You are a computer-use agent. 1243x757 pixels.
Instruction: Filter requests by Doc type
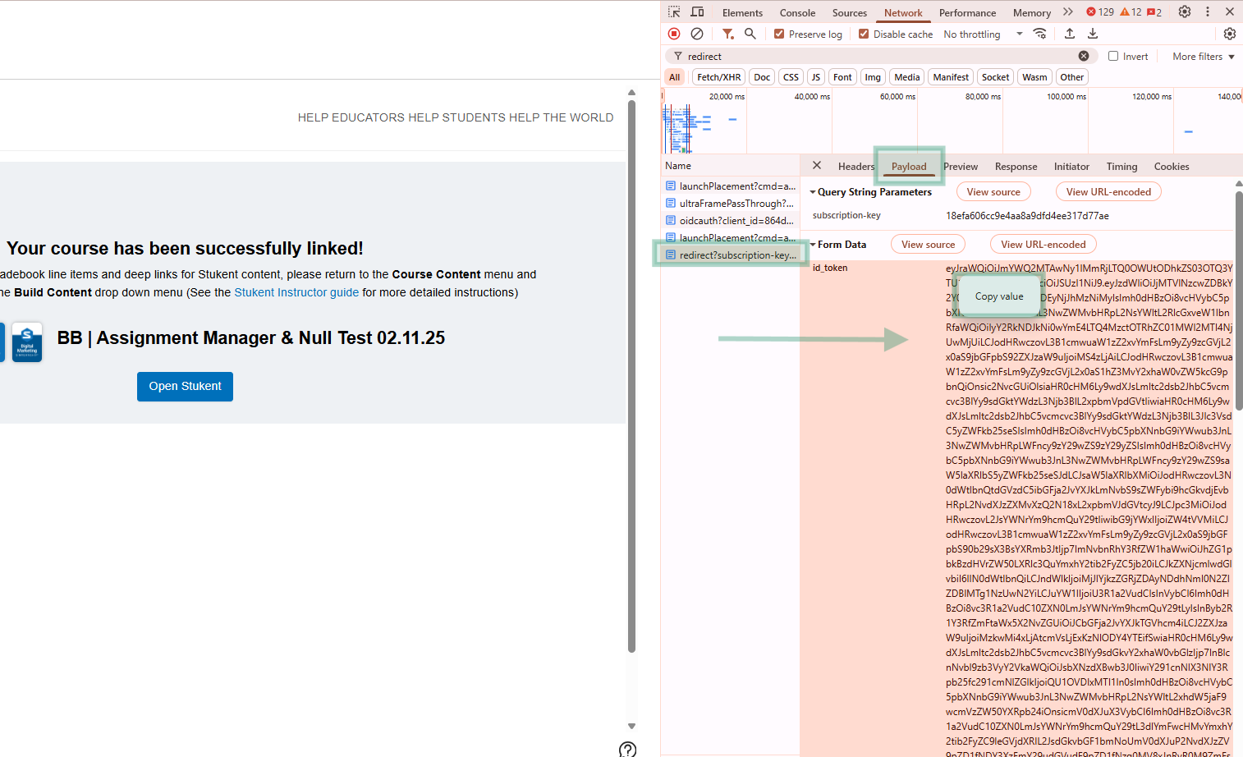pos(762,77)
